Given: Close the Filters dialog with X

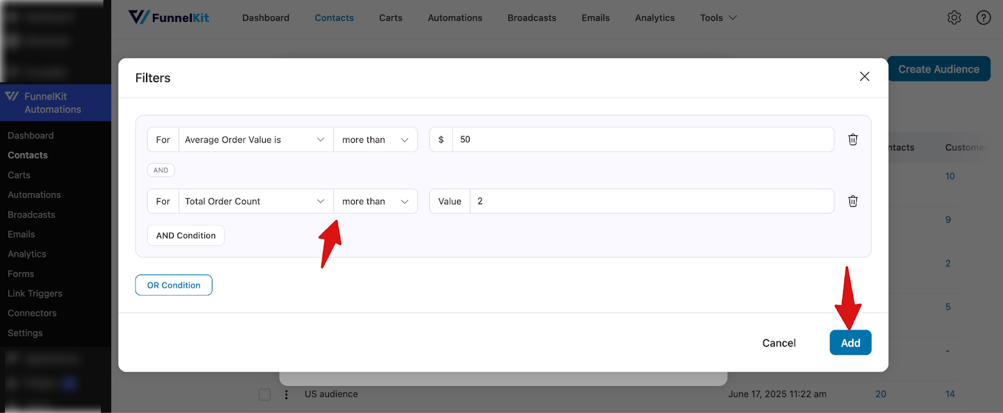Looking at the screenshot, I should pyautogui.click(x=864, y=76).
